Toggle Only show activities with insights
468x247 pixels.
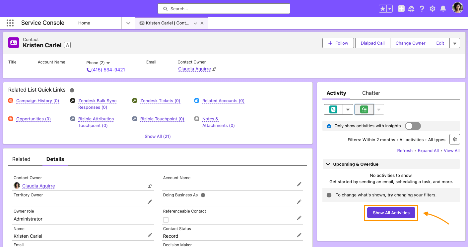[413, 126]
